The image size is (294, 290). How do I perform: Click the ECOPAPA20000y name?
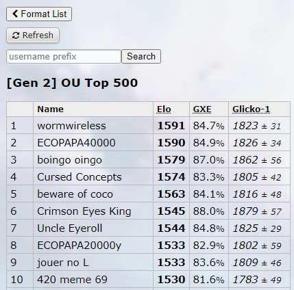pyautogui.click(x=79, y=246)
